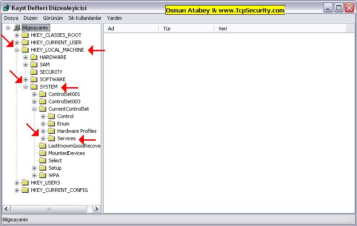The height and width of the screenshot is (226, 357).
Task: Select the MountedDevices folder icon
Action: click(42, 153)
